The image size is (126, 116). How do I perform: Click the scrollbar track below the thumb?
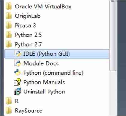(113, 93)
